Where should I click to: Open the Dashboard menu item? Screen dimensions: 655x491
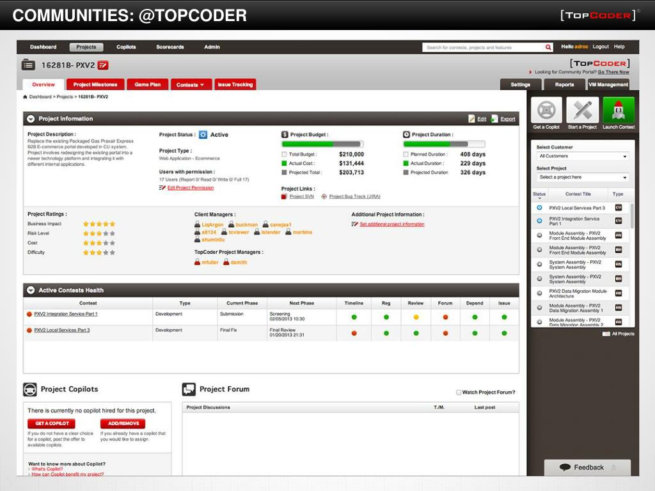point(43,47)
